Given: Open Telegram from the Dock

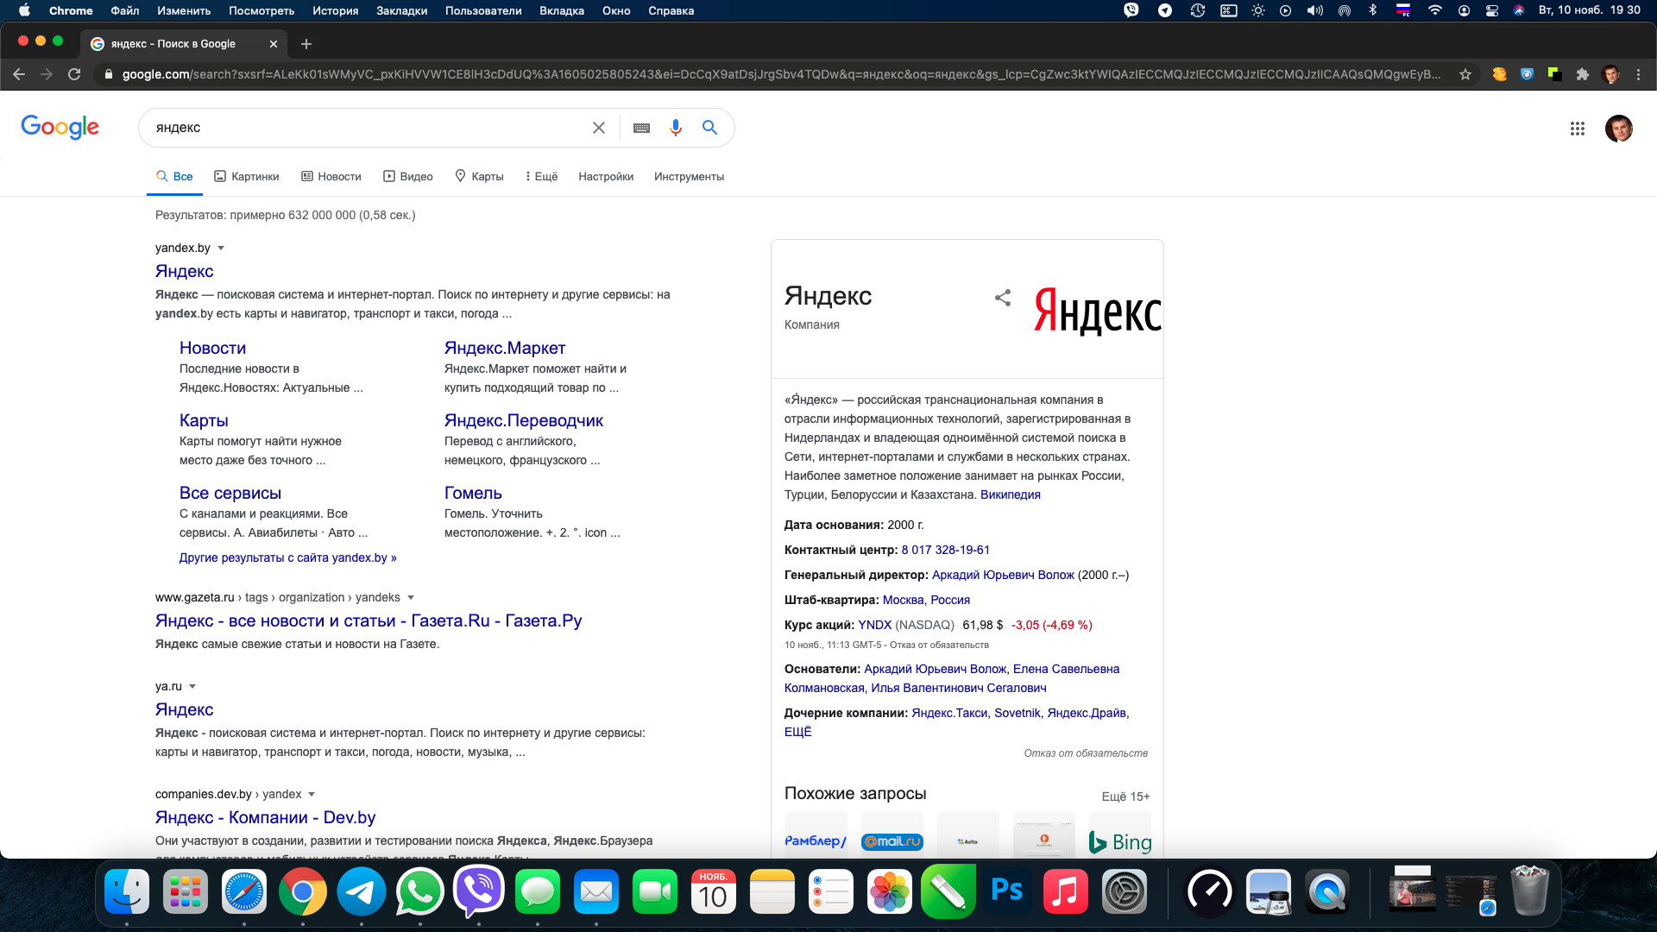Looking at the screenshot, I should [361, 891].
